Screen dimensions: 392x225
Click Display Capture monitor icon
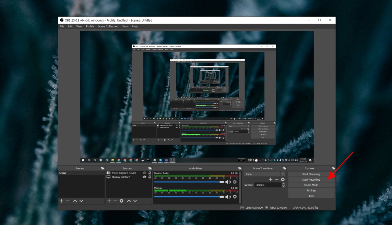108,177
